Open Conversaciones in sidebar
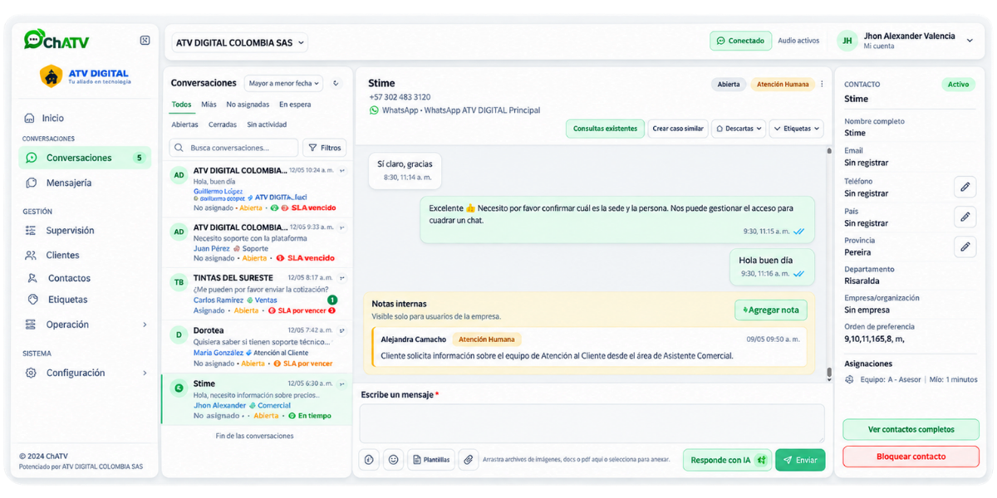 pos(85,158)
